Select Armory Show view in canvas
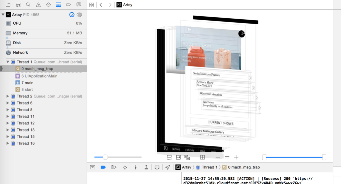This screenshot has width=341, height=184. click(224, 84)
